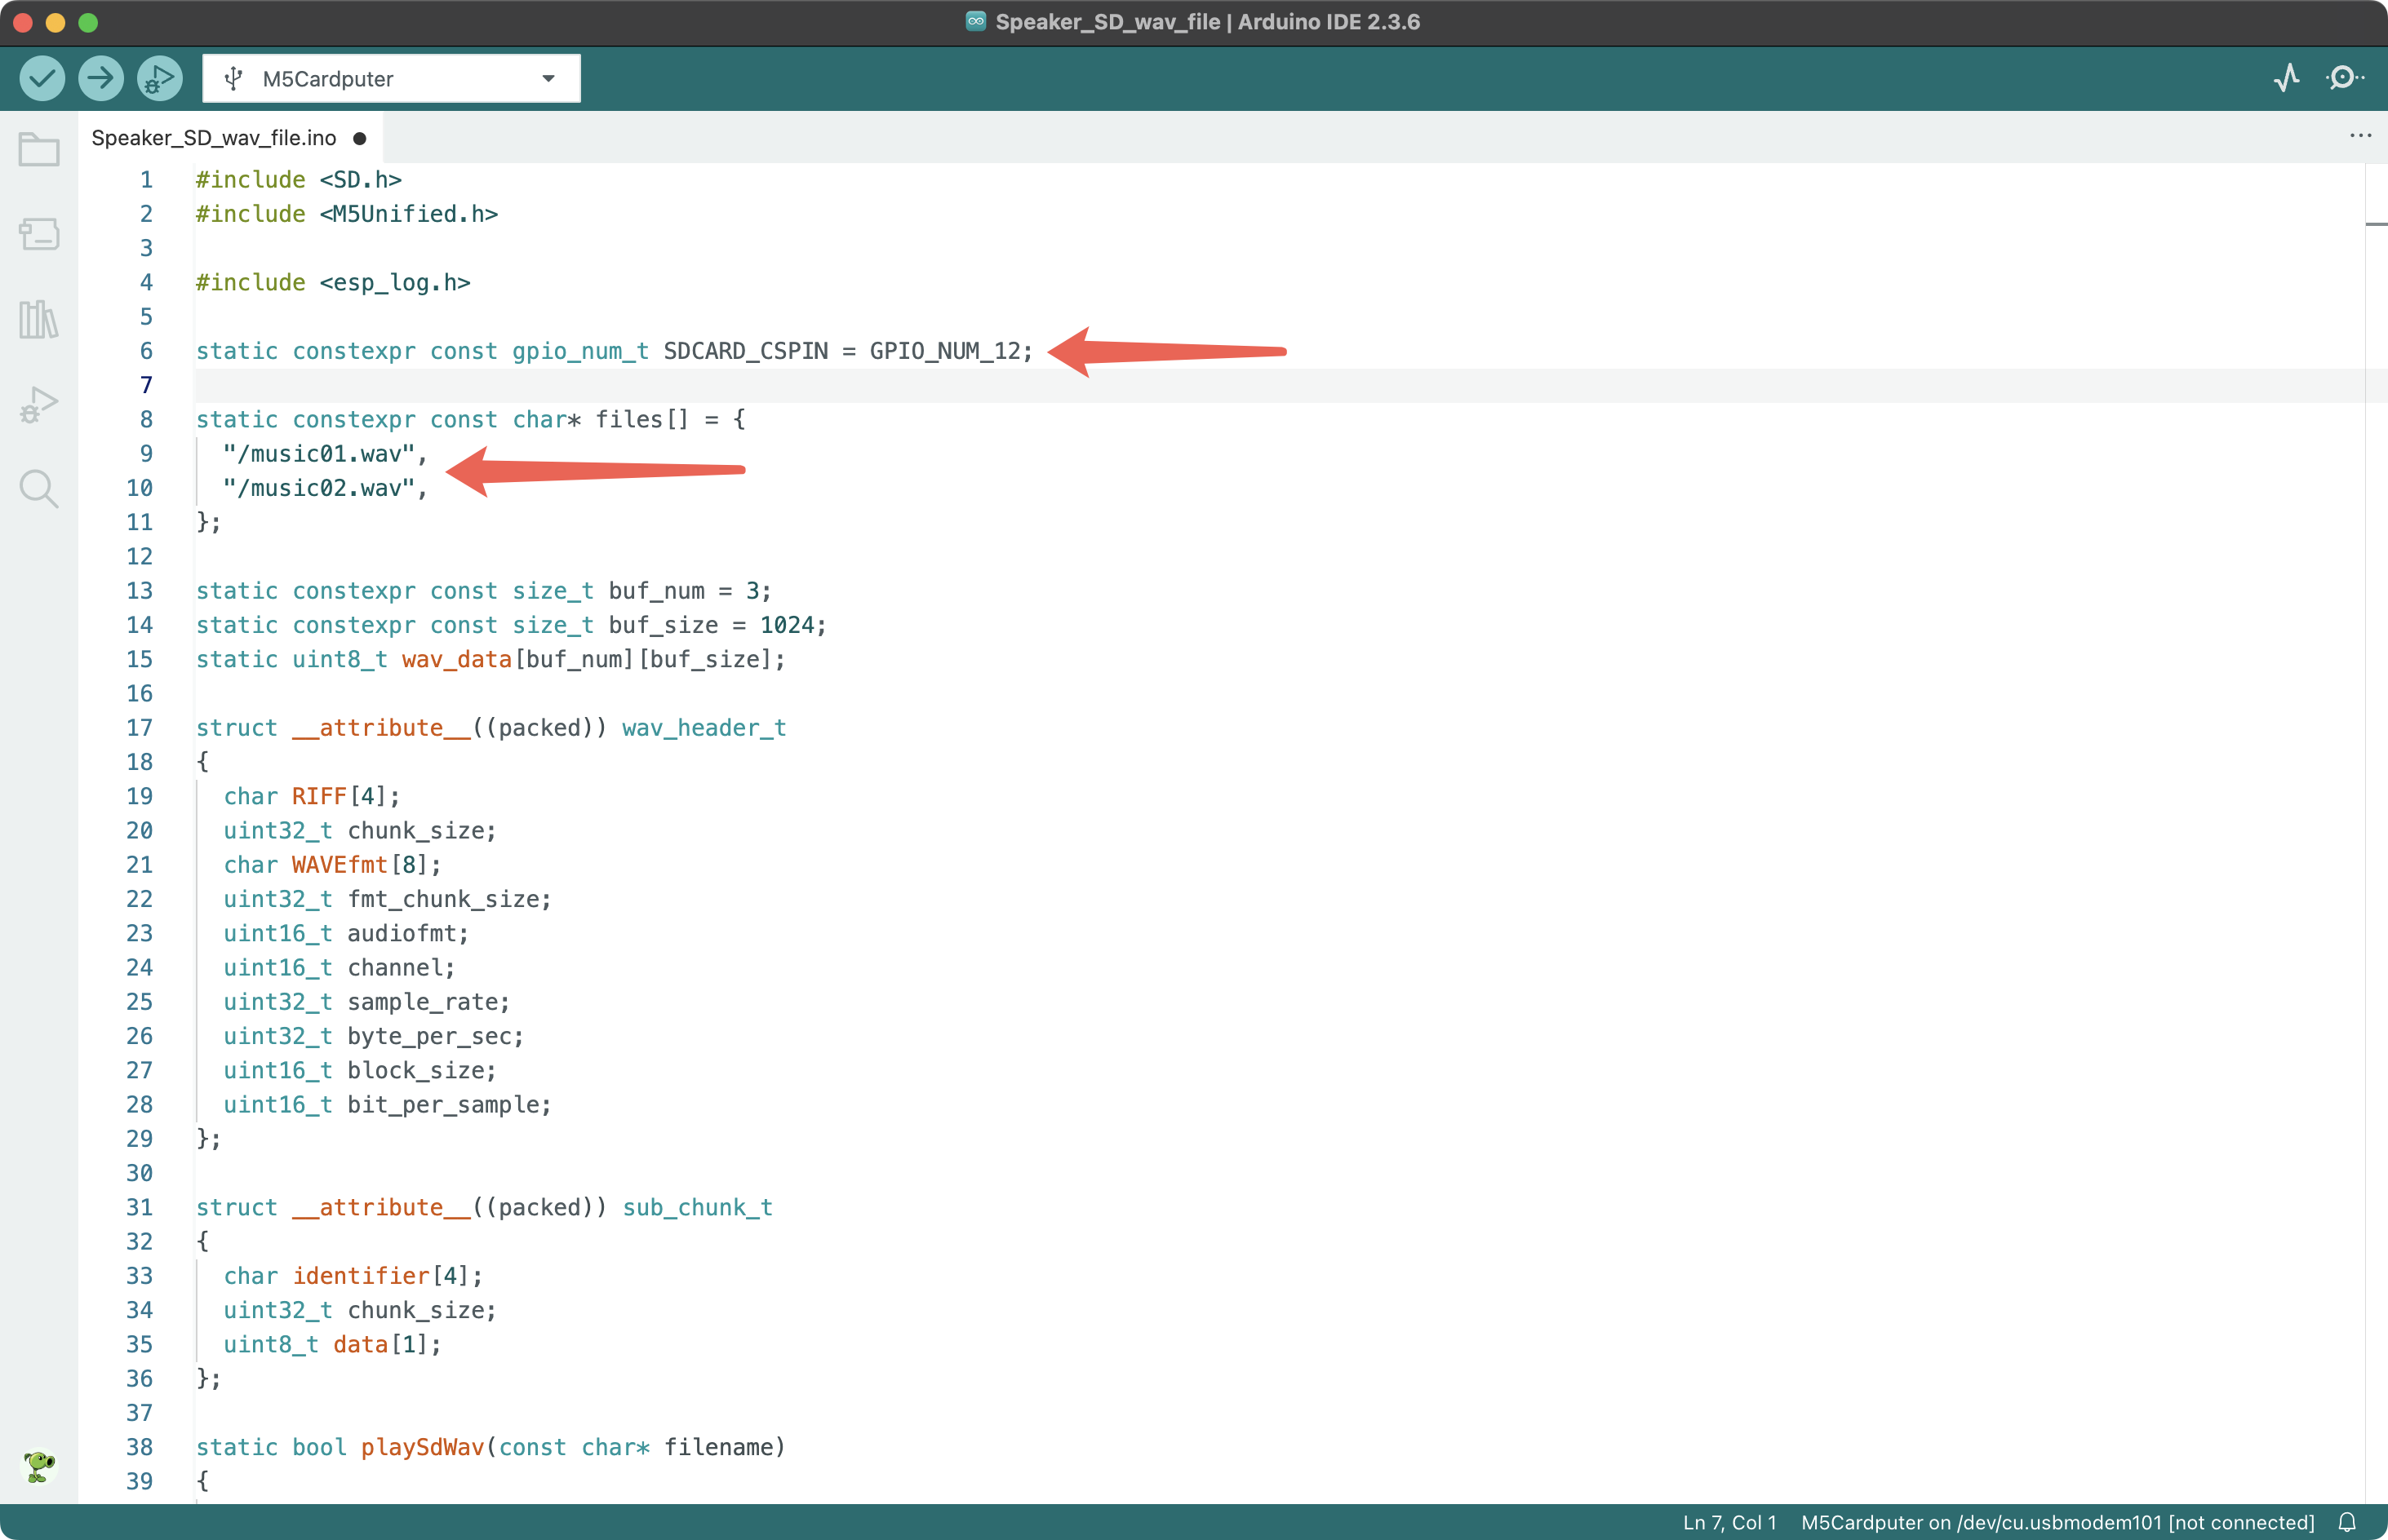Open the Search sidebar panel

pos(39,489)
